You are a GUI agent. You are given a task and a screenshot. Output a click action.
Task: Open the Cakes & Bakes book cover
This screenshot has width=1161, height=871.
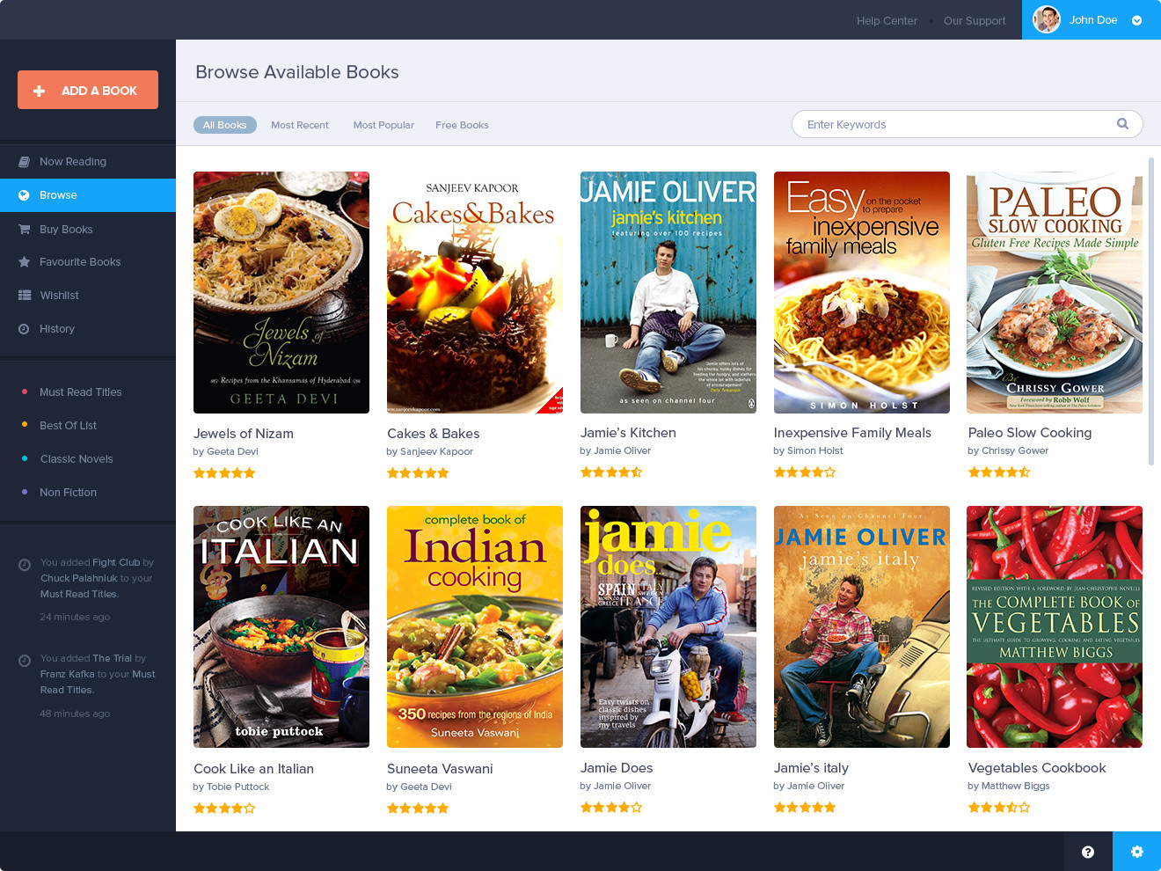tap(475, 292)
